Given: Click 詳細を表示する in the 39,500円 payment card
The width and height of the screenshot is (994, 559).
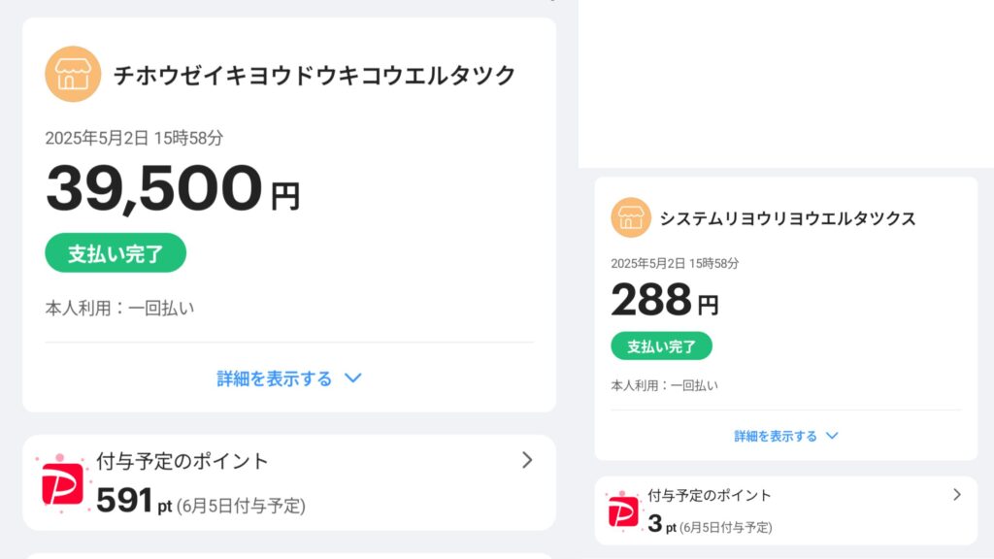Looking at the screenshot, I should pos(275,378).
